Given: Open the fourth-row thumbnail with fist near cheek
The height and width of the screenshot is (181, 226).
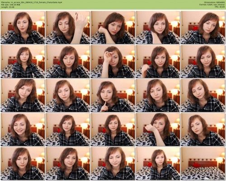Looking at the screenshot, I should click(x=158, y=130).
